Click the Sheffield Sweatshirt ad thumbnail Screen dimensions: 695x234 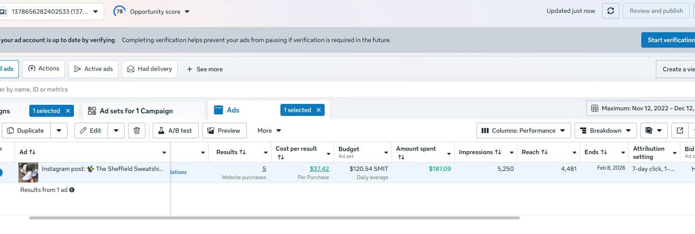[28, 172]
